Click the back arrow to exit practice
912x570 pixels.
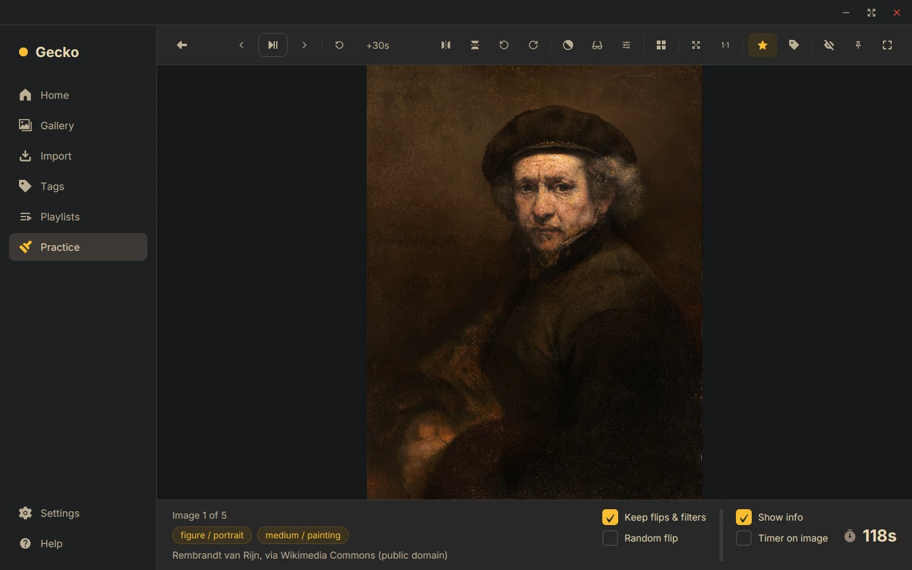click(182, 45)
